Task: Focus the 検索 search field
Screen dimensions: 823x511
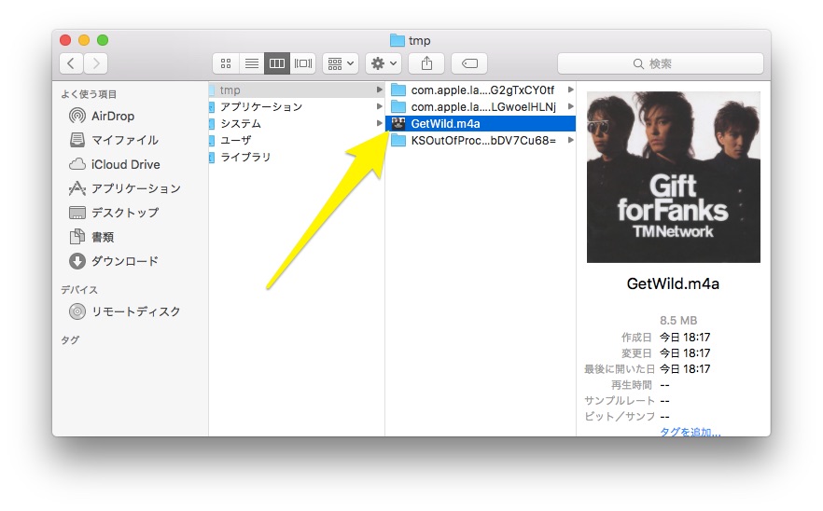Action: pyautogui.click(x=661, y=63)
